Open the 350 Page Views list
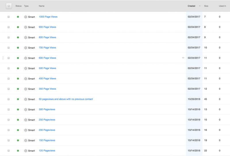Image resolution: width=230 pixels, height=156 pixels. pyautogui.click(x=47, y=89)
